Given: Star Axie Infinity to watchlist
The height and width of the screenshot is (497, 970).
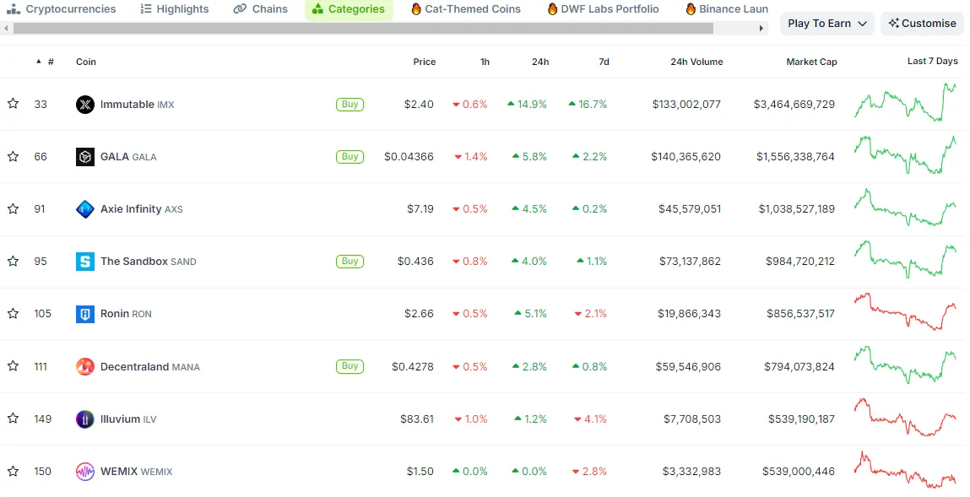Looking at the screenshot, I should pos(13,209).
